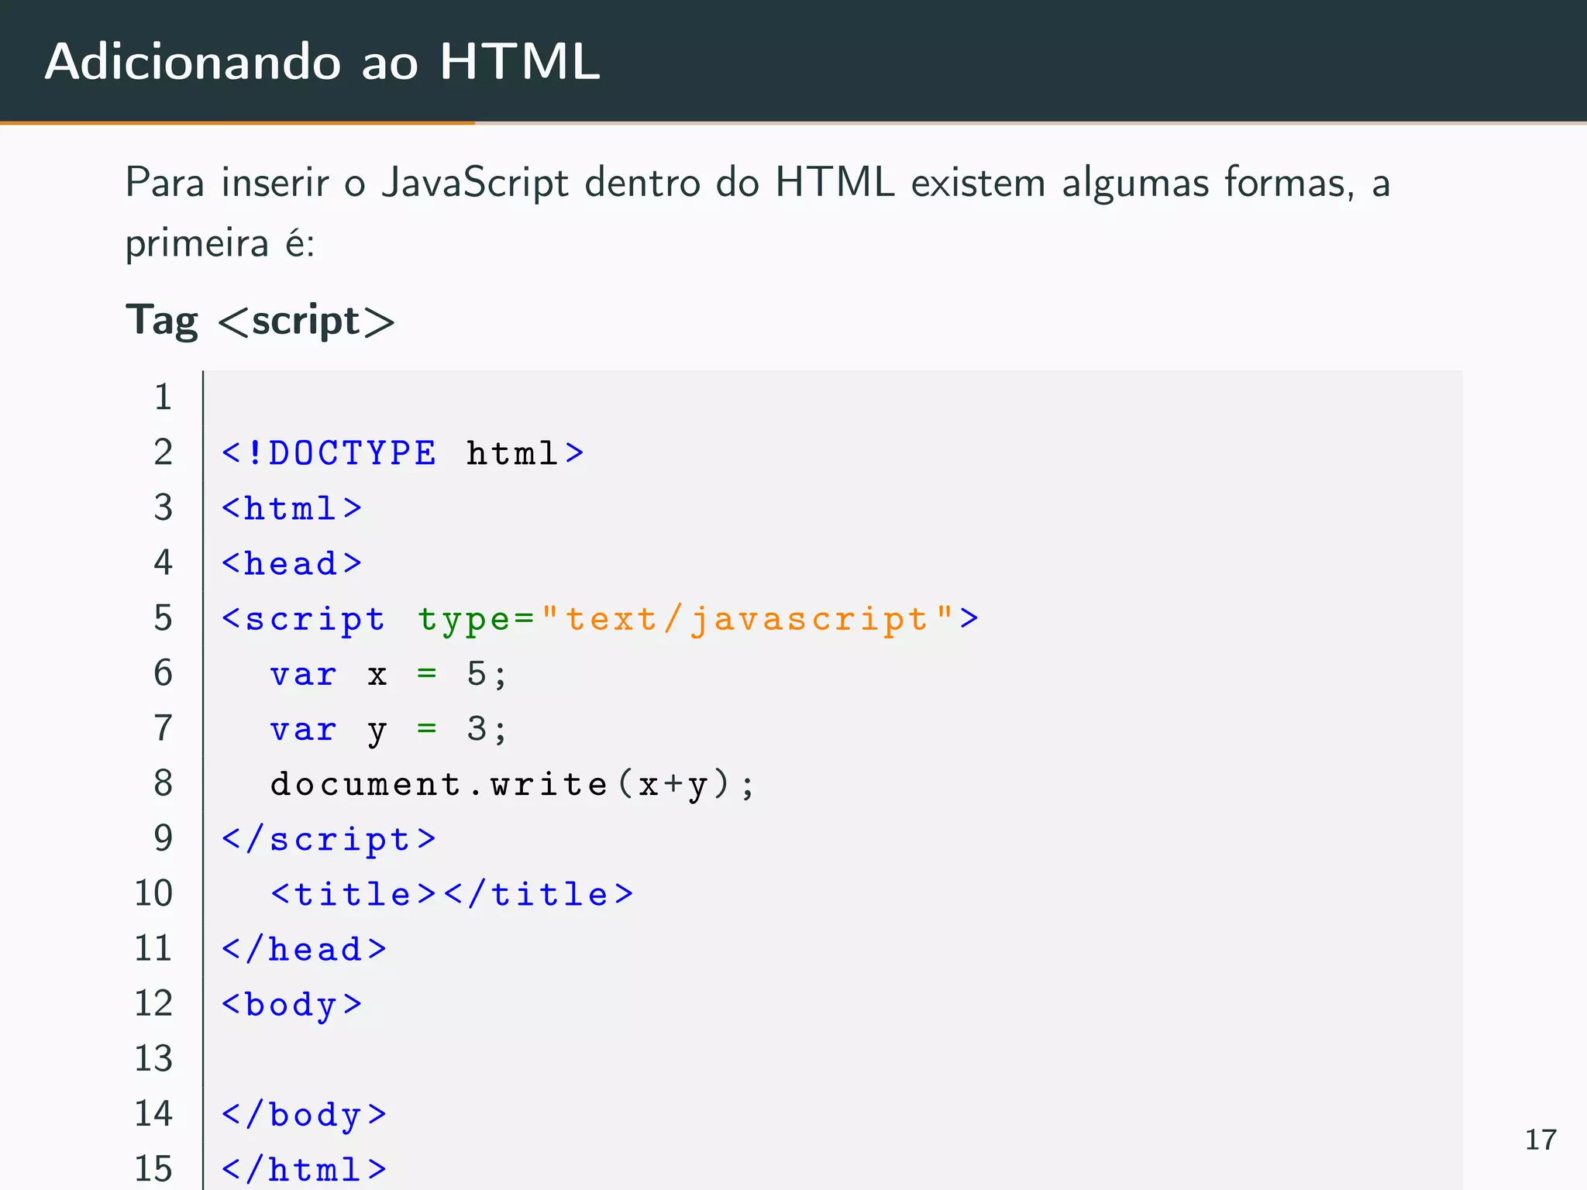Click the '<script type="text/javascript">' line
This screenshot has width=1587, height=1190.
click(x=600, y=620)
